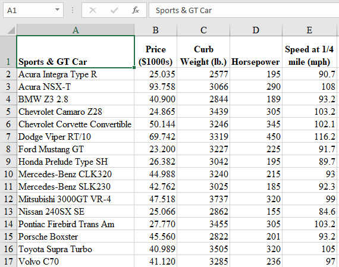
Task: Click the speed cell 90.7
Action: 309,74
